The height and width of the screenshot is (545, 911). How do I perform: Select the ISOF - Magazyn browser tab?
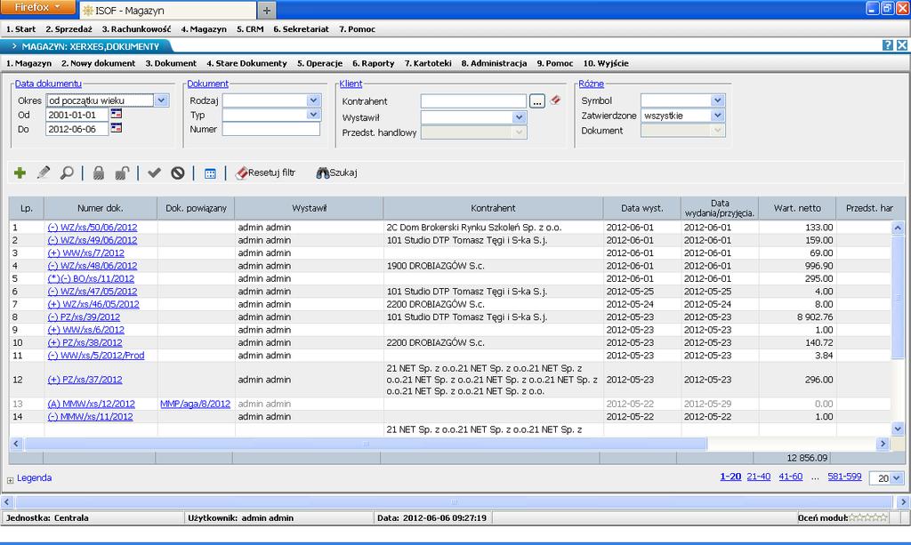[x=167, y=11]
